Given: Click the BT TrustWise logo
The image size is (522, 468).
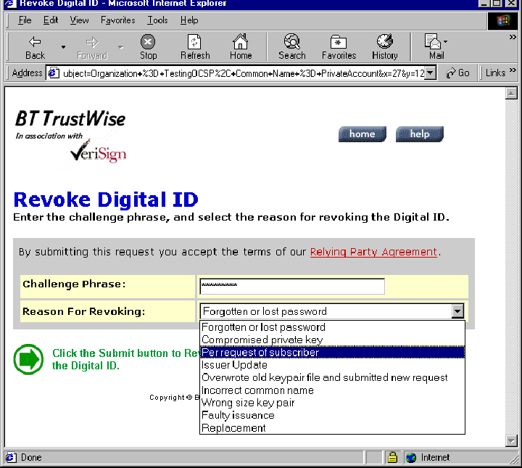Looking at the screenshot, I should tap(70, 118).
